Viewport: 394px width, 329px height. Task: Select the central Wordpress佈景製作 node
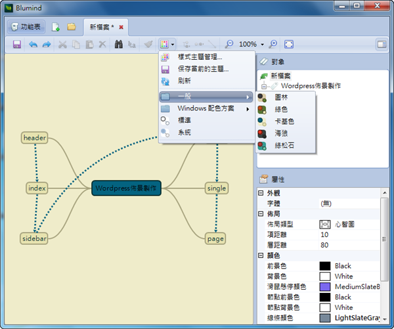(126, 188)
